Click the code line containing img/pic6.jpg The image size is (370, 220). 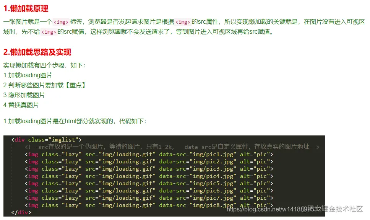(x=149, y=191)
